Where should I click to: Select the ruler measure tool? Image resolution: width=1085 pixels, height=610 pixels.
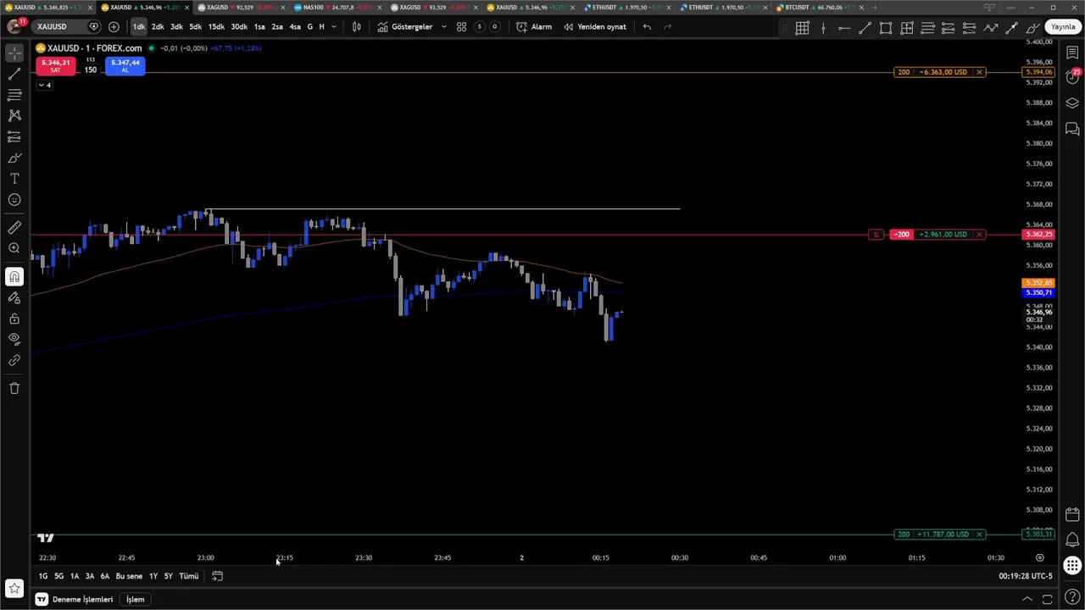point(14,227)
